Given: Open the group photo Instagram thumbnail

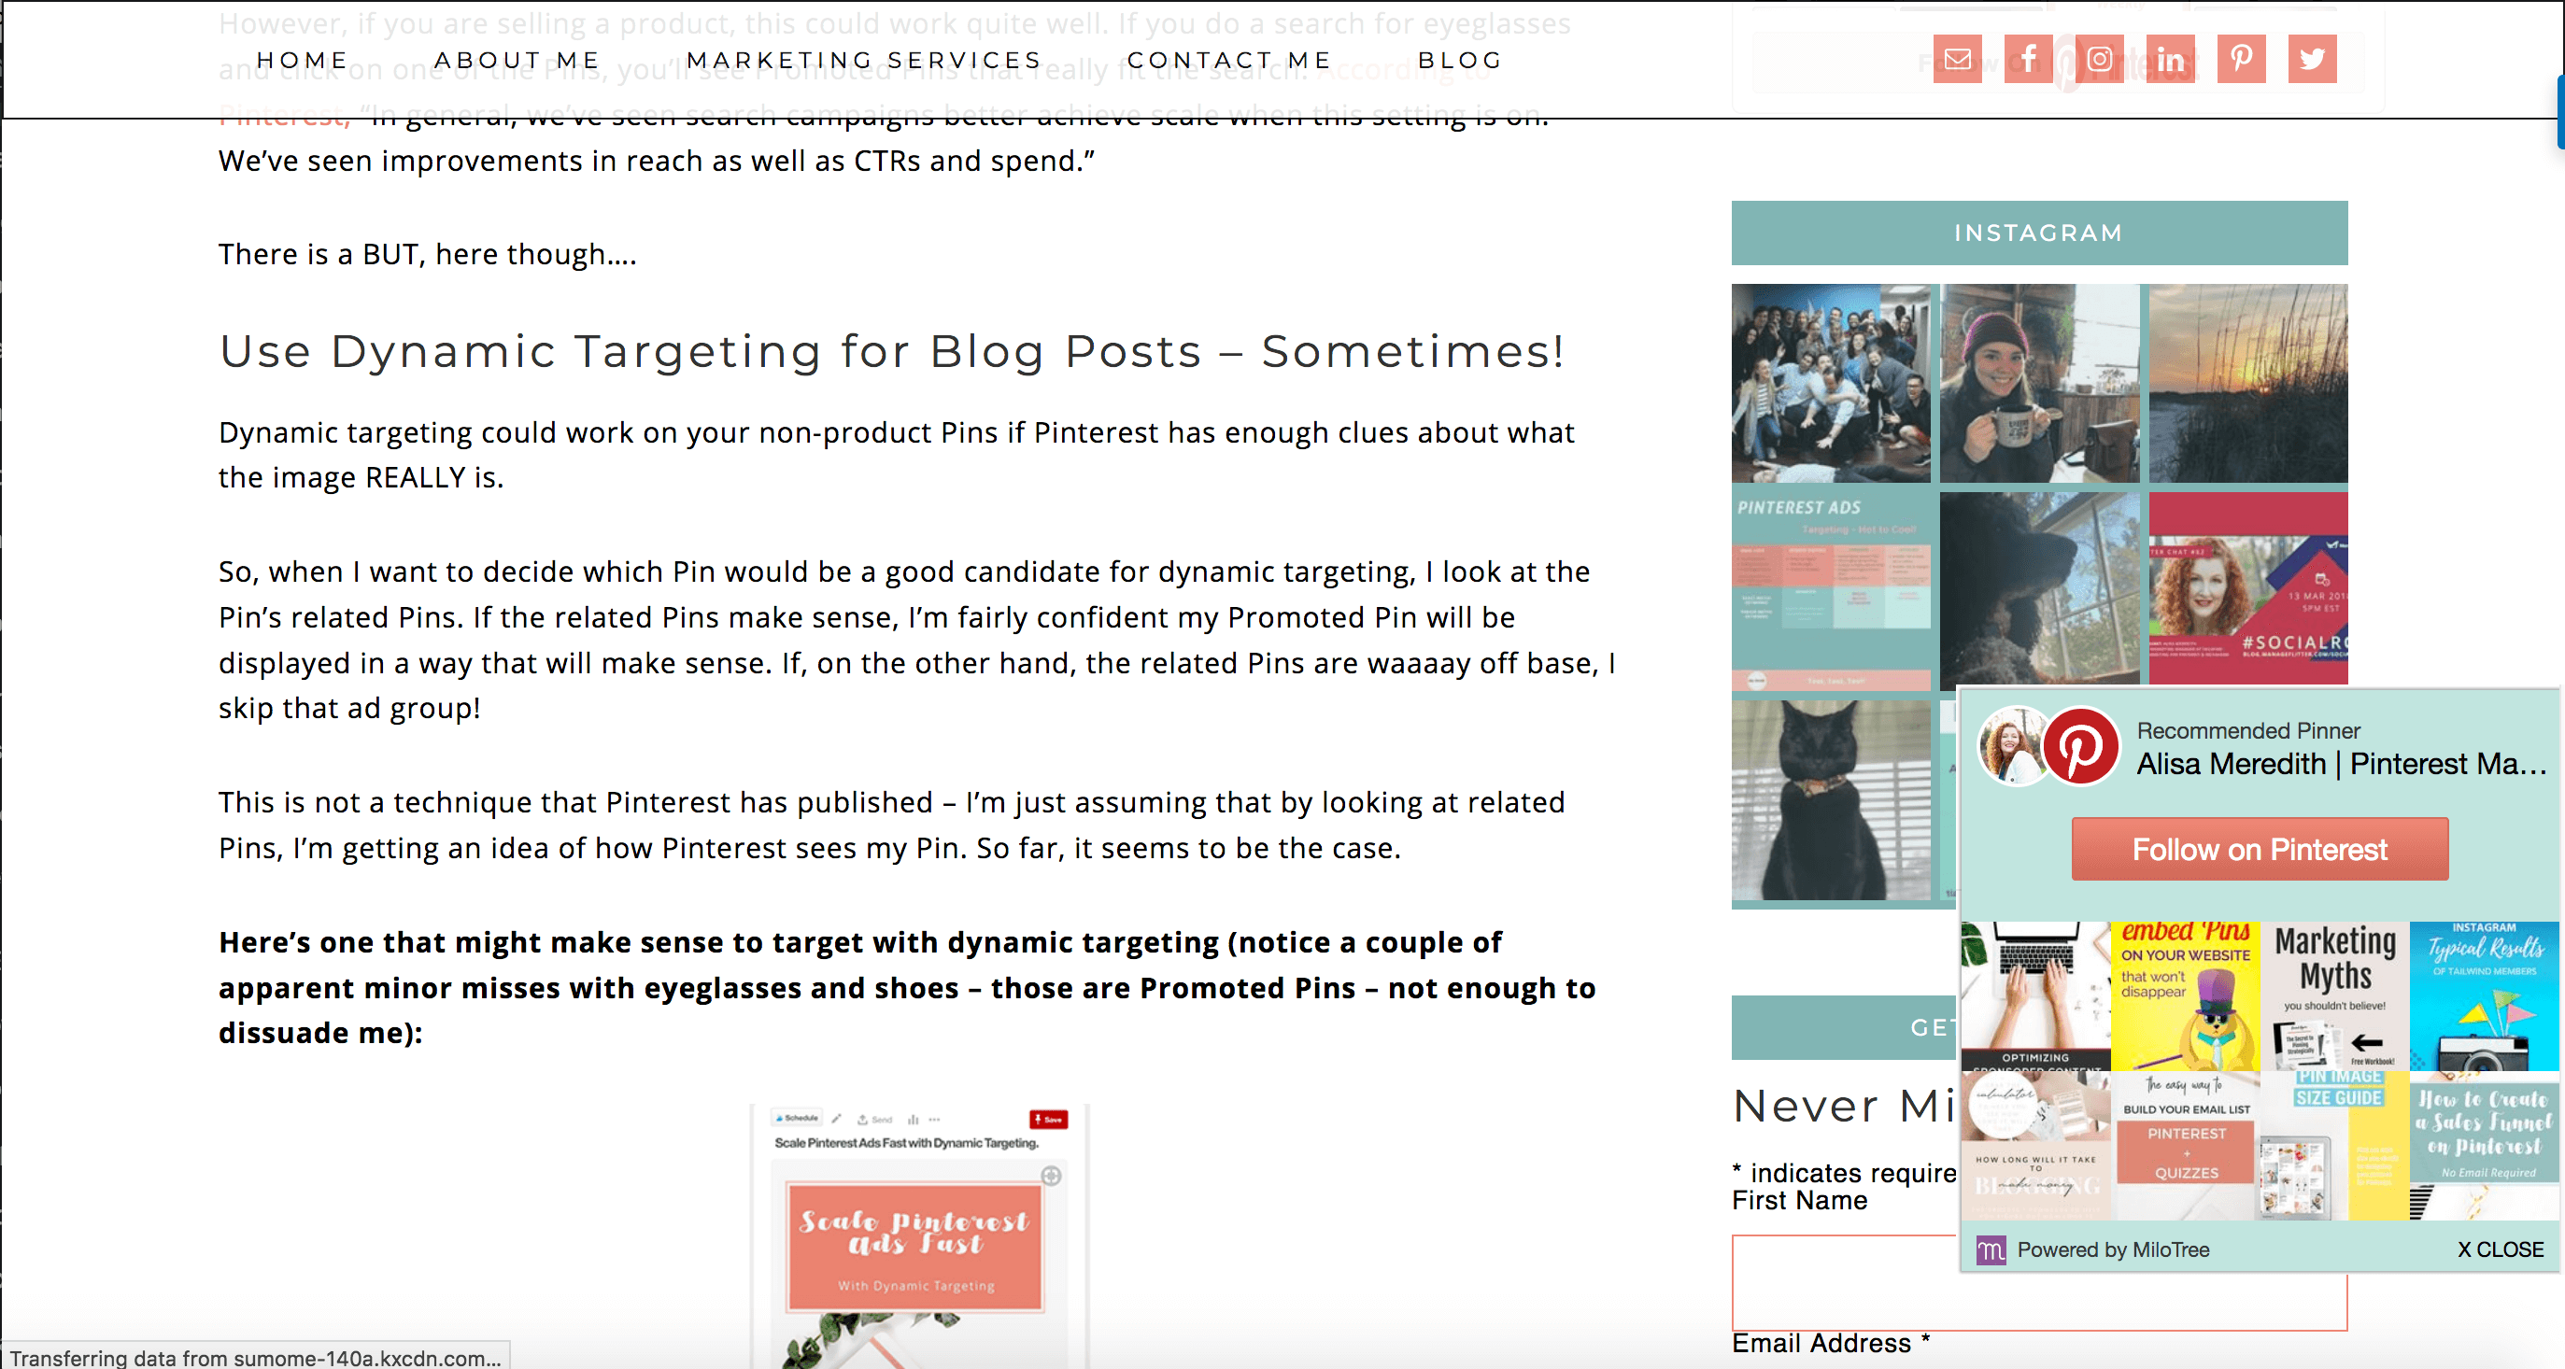Looking at the screenshot, I should [x=1830, y=383].
